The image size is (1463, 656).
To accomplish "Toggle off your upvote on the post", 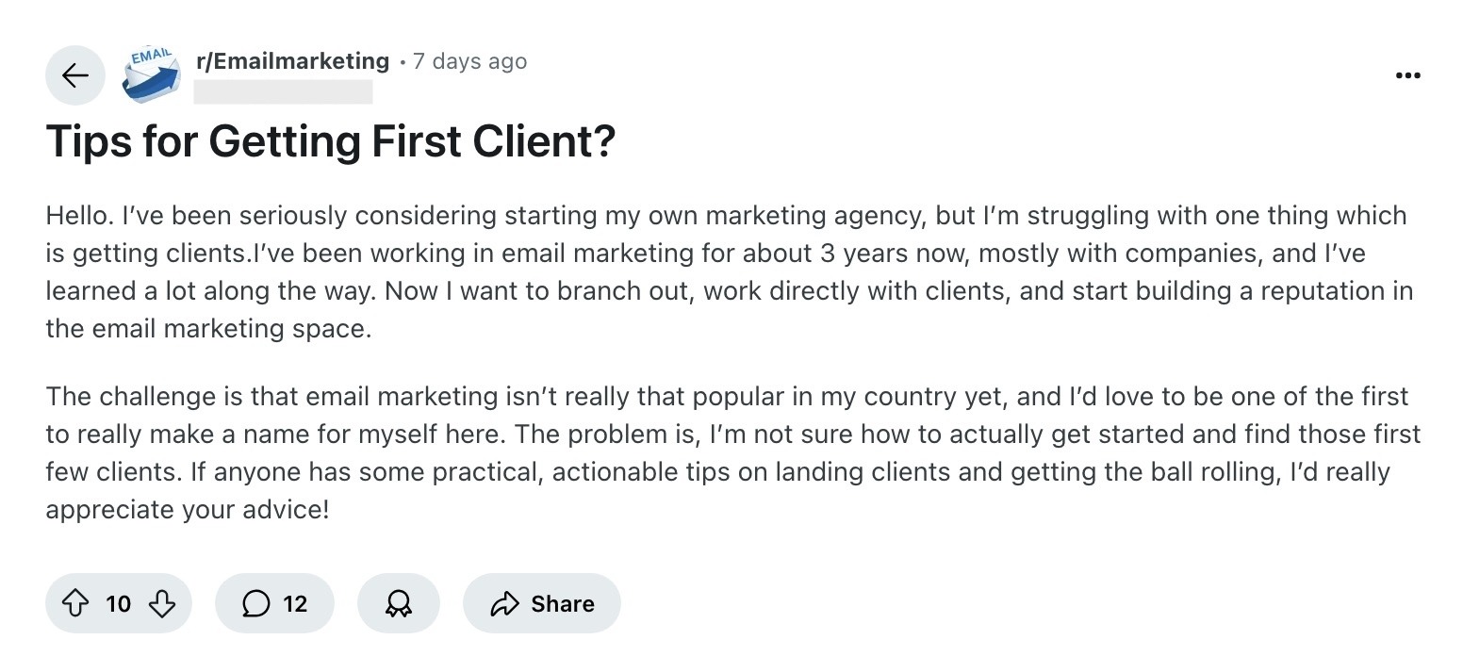I will point(76,603).
